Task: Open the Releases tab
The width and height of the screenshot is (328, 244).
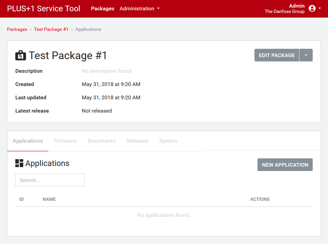Action: [x=137, y=141]
